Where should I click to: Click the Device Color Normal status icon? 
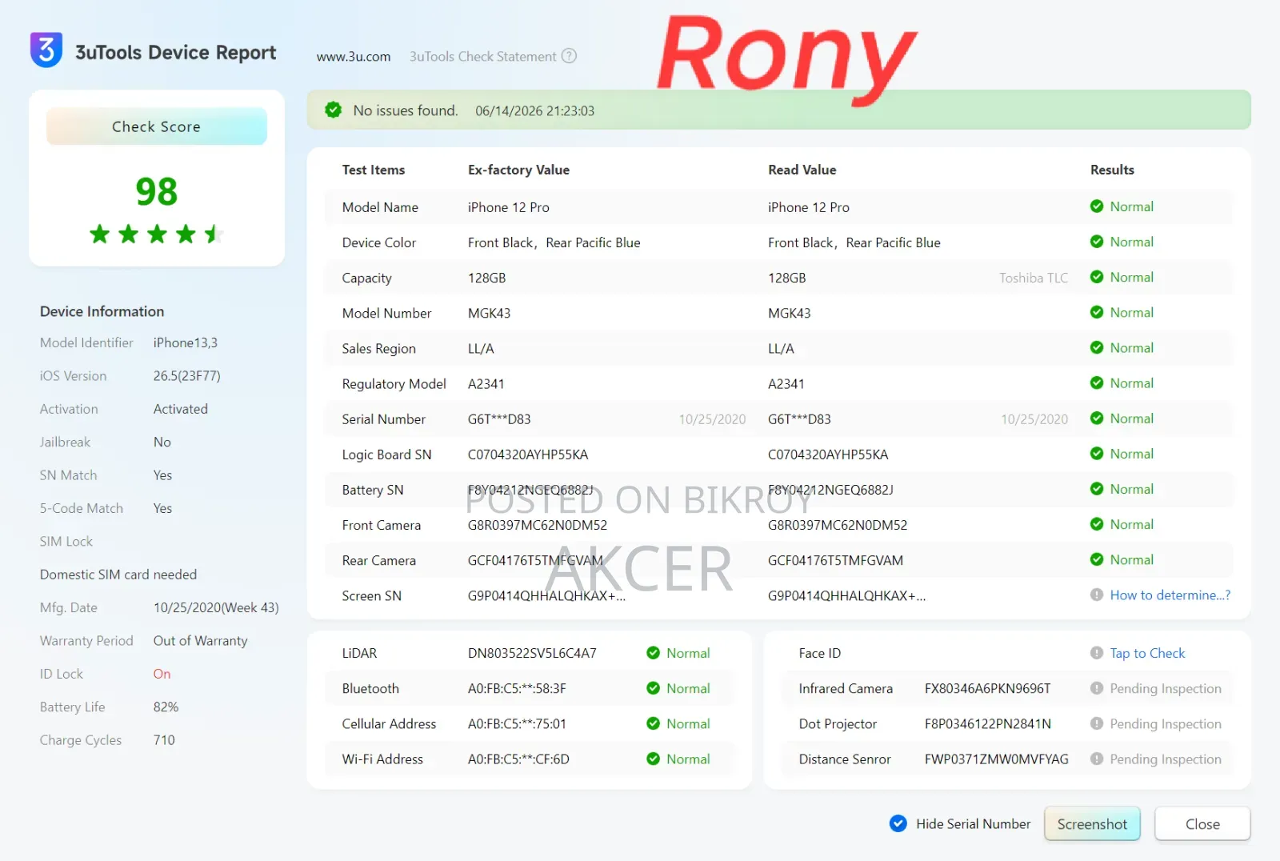pos(1097,242)
